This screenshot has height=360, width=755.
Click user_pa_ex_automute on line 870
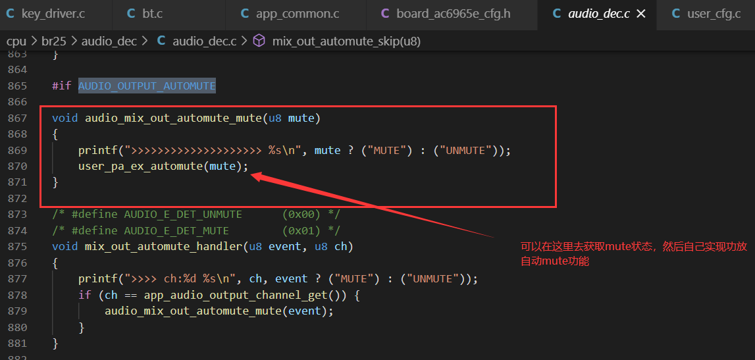(141, 166)
